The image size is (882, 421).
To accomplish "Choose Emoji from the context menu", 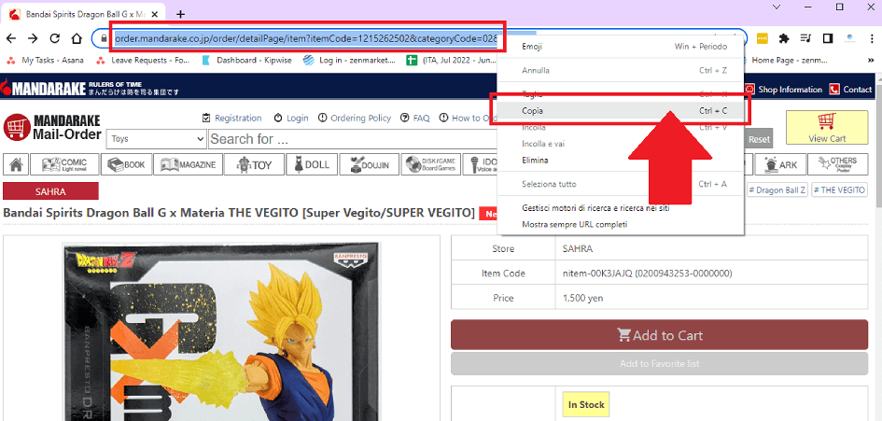I will coord(621,47).
